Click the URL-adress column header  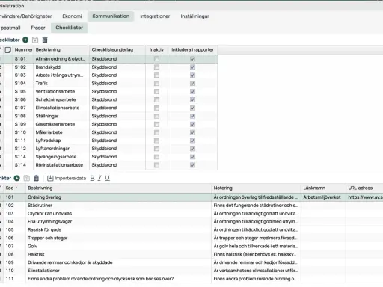click(364, 188)
